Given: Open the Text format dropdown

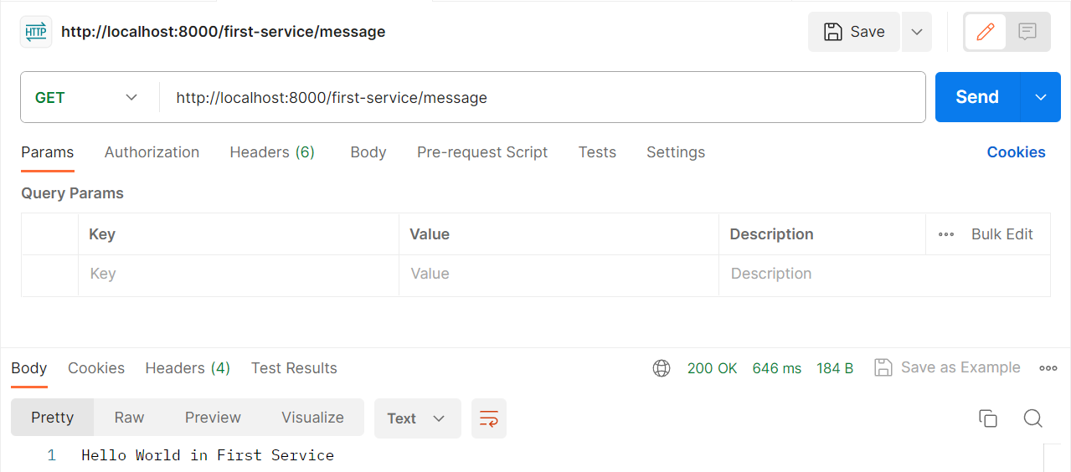Looking at the screenshot, I should tap(417, 418).
